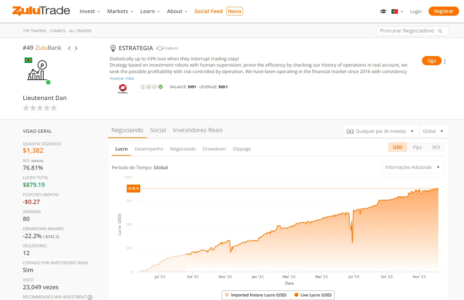The height and width of the screenshot is (300, 464).
Task: Switch to Investidores Reais tab
Action: tap(198, 130)
